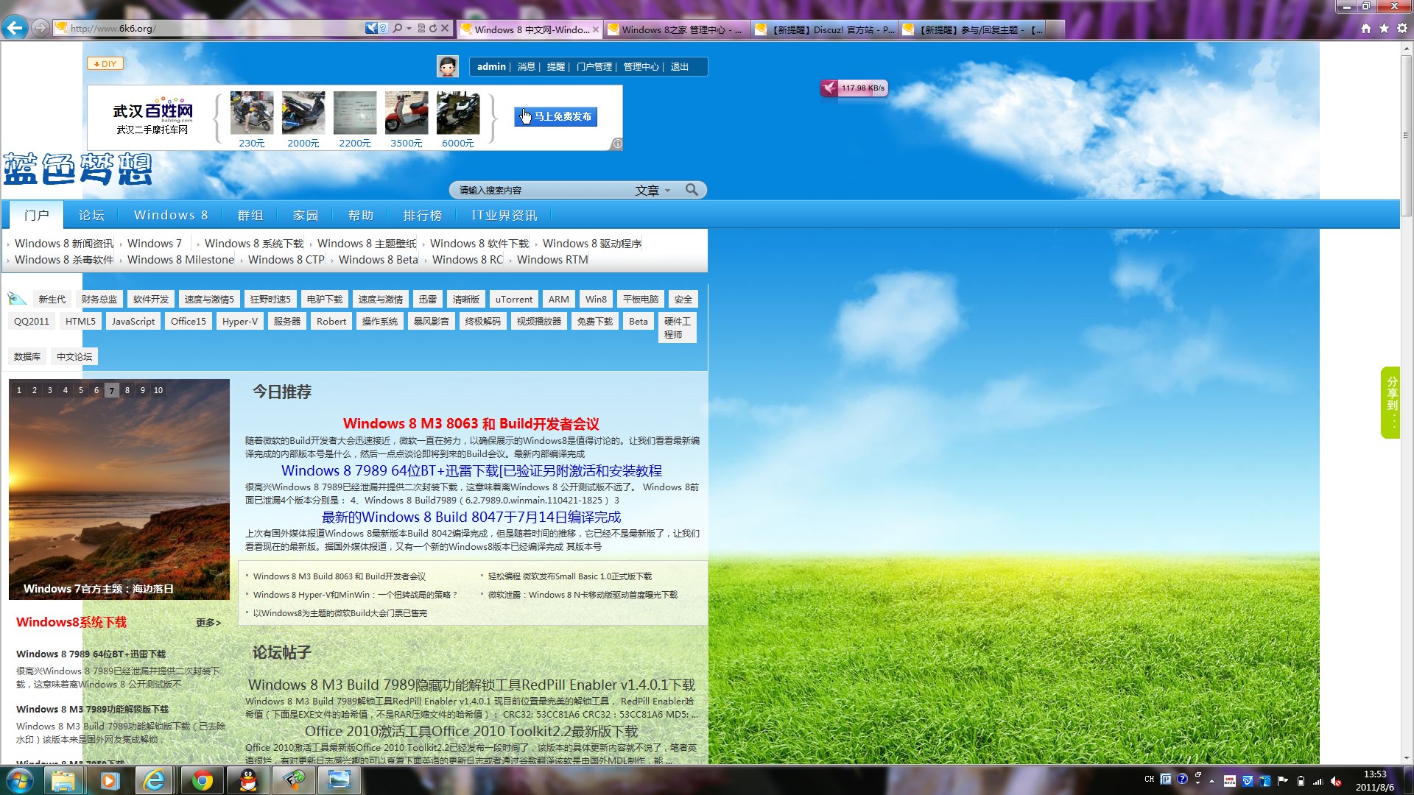1414x795 pixels.
Task: Select the IT业界资讯 navigation tab
Action: [x=504, y=215]
